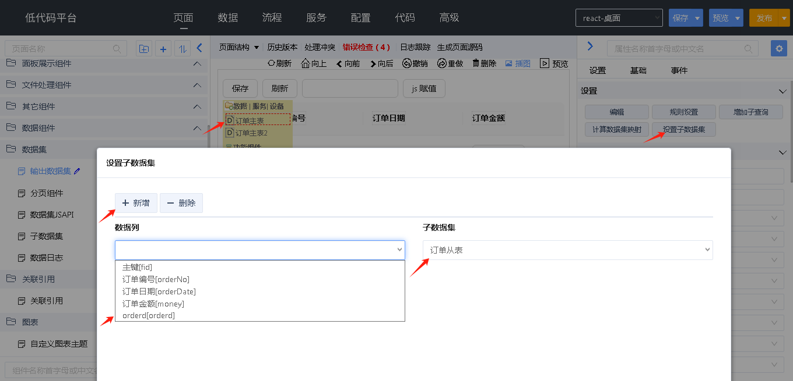793x381 pixels.
Task: Click the 预览 play icon in toolbar
Action: click(x=545, y=63)
